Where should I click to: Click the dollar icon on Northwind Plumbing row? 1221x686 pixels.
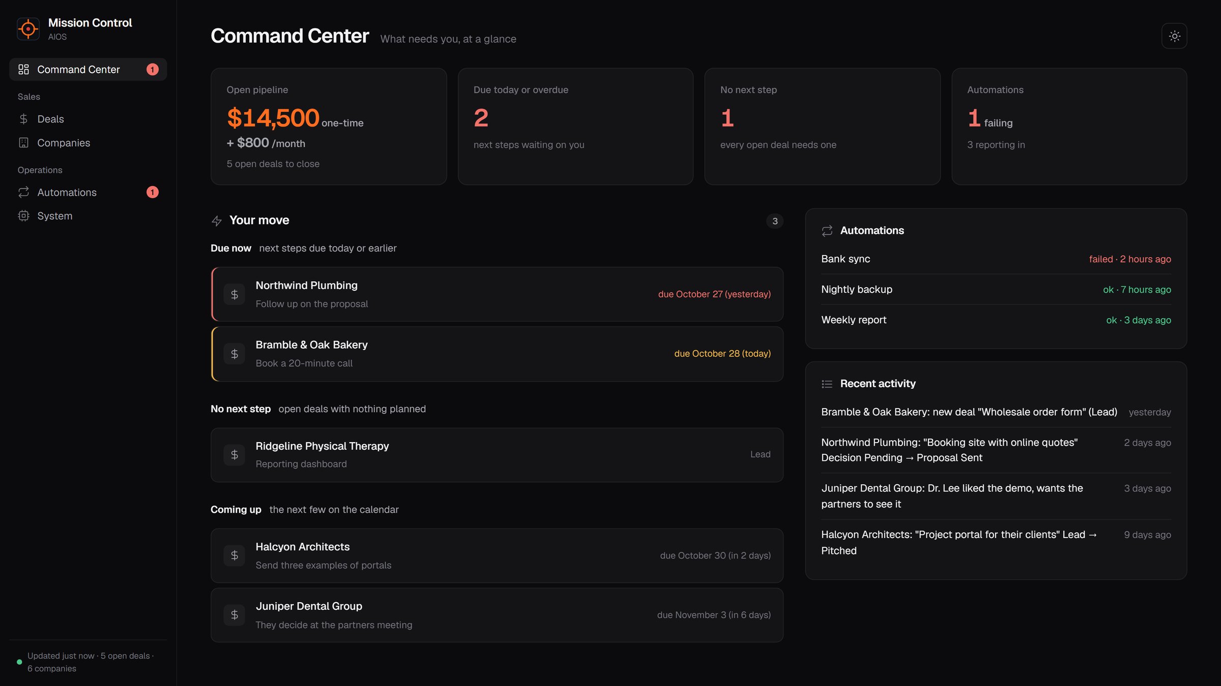[x=235, y=294]
